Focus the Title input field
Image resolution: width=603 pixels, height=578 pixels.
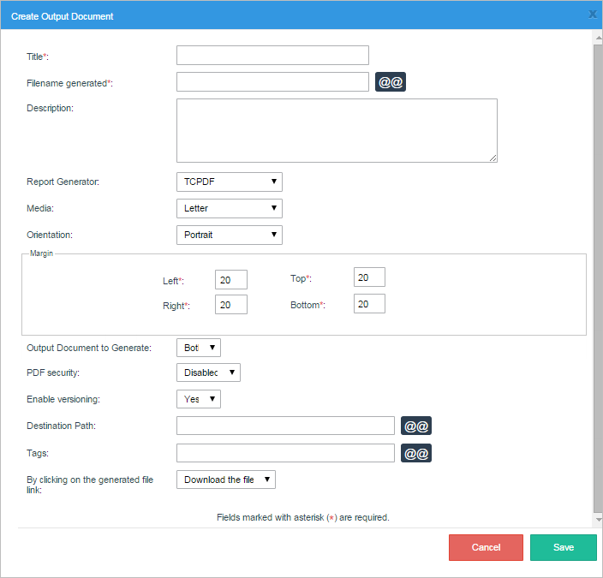coord(272,56)
